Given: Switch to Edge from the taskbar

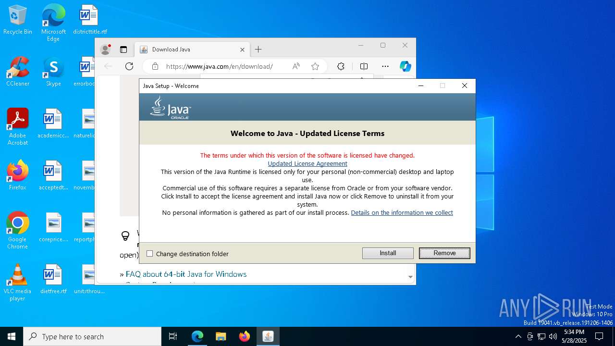Looking at the screenshot, I should tap(197, 336).
